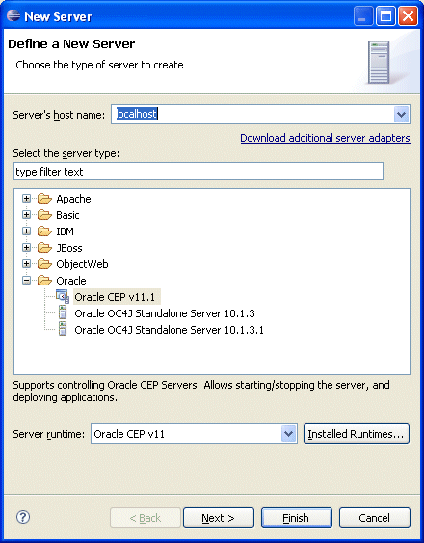The height and width of the screenshot is (543, 424).
Task: Expand the Basic server category
Action: [x=26, y=215]
